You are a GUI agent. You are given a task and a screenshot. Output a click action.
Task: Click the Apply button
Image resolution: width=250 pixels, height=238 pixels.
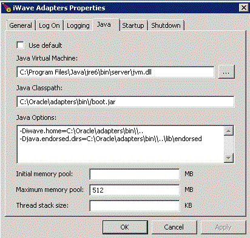tap(223, 227)
